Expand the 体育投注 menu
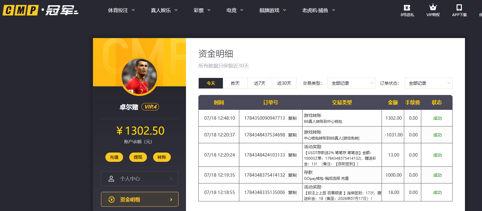 pyautogui.click(x=122, y=10)
